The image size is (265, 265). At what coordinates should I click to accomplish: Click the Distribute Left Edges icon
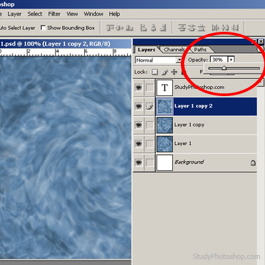[x=215, y=28]
